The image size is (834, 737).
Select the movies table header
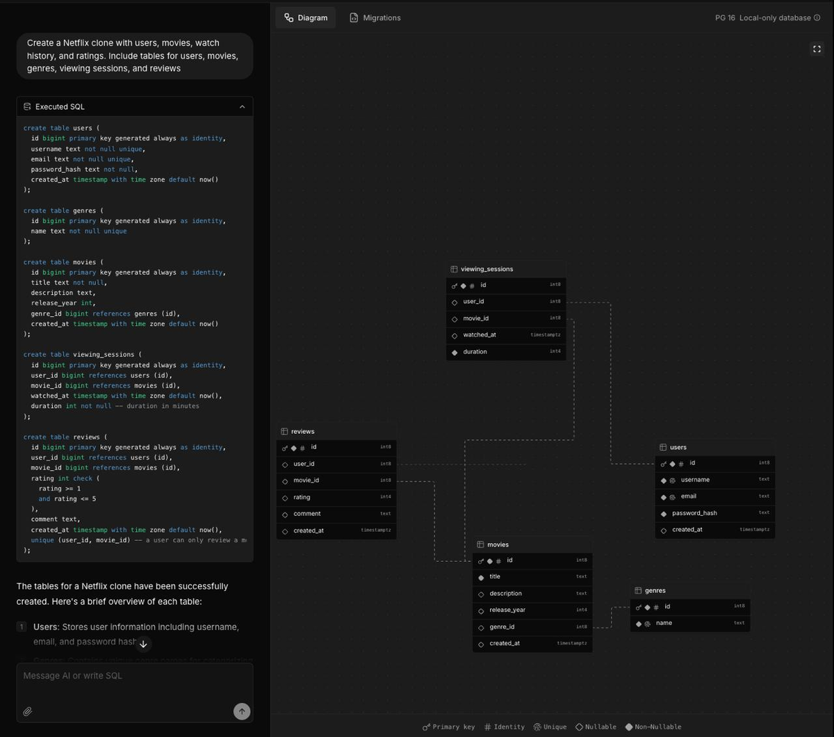533,544
